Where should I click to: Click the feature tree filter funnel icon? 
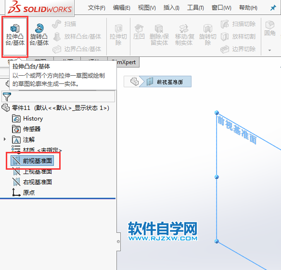pyautogui.click(x=7, y=97)
